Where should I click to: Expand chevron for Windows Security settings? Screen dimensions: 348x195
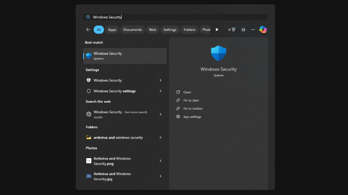pyautogui.click(x=161, y=91)
